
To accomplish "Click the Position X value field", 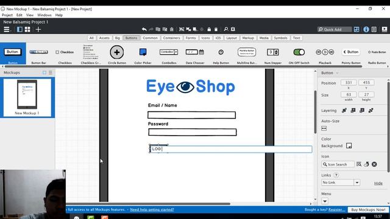I will point(349,83).
